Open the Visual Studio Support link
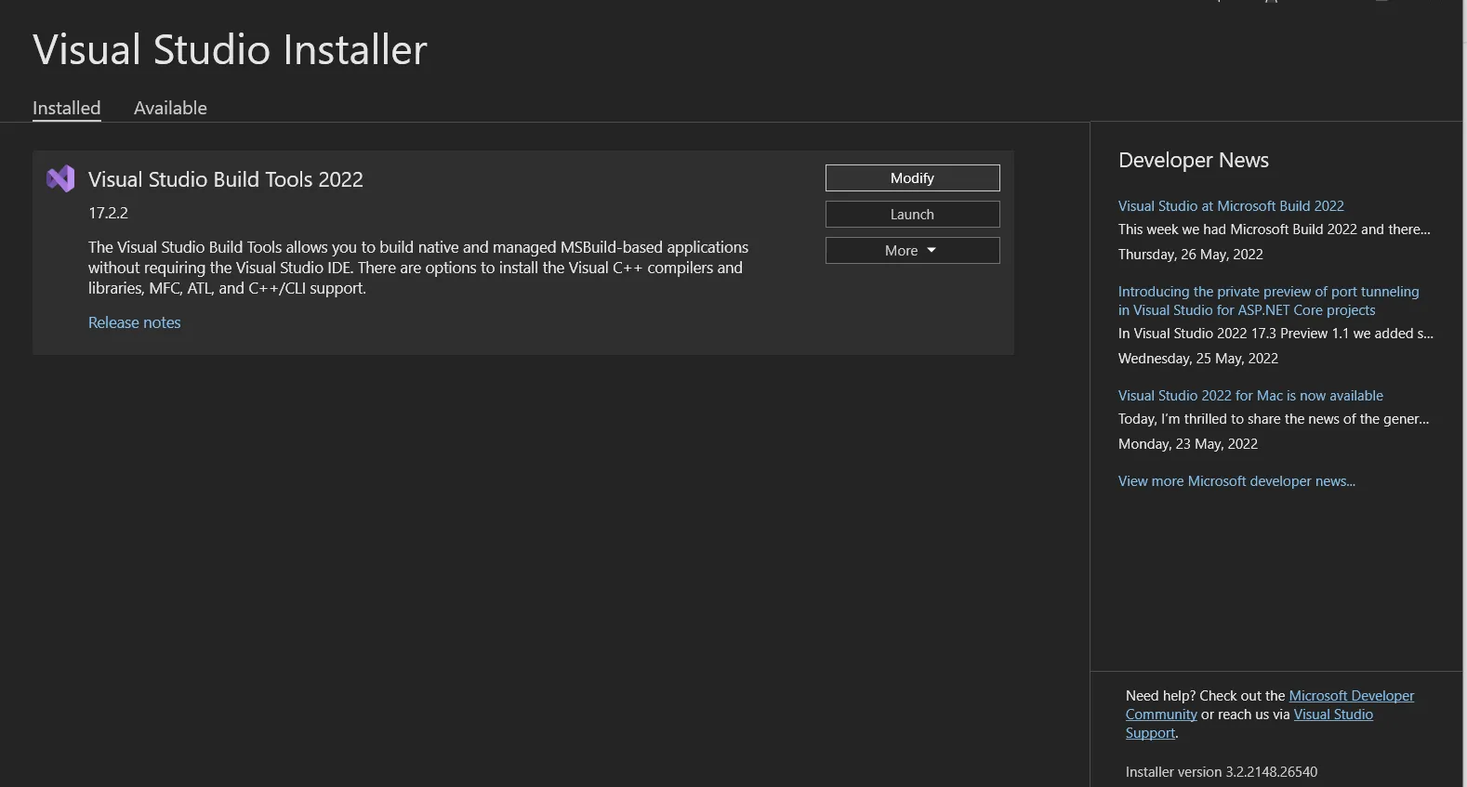Viewport: 1467px width, 787px height. [x=1333, y=715]
